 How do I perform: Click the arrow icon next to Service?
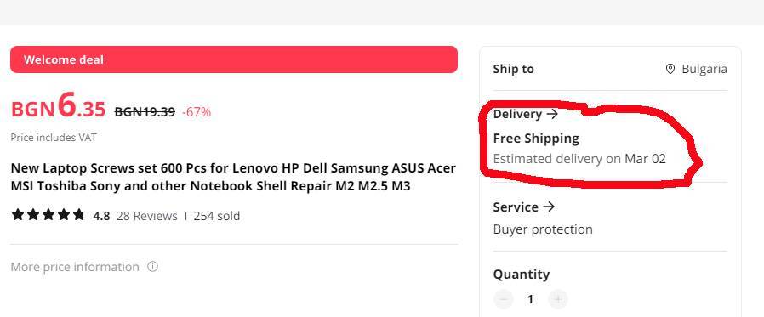(549, 207)
